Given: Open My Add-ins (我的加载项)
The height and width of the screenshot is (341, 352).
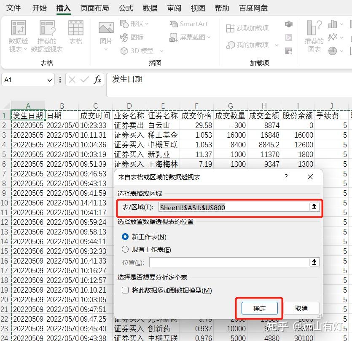Looking at the screenshot, I should (x=247, y=45).
